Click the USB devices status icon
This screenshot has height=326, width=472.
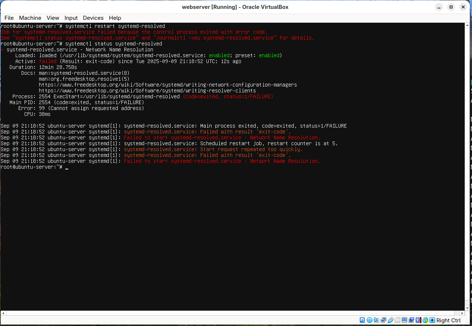click(391, 320)
